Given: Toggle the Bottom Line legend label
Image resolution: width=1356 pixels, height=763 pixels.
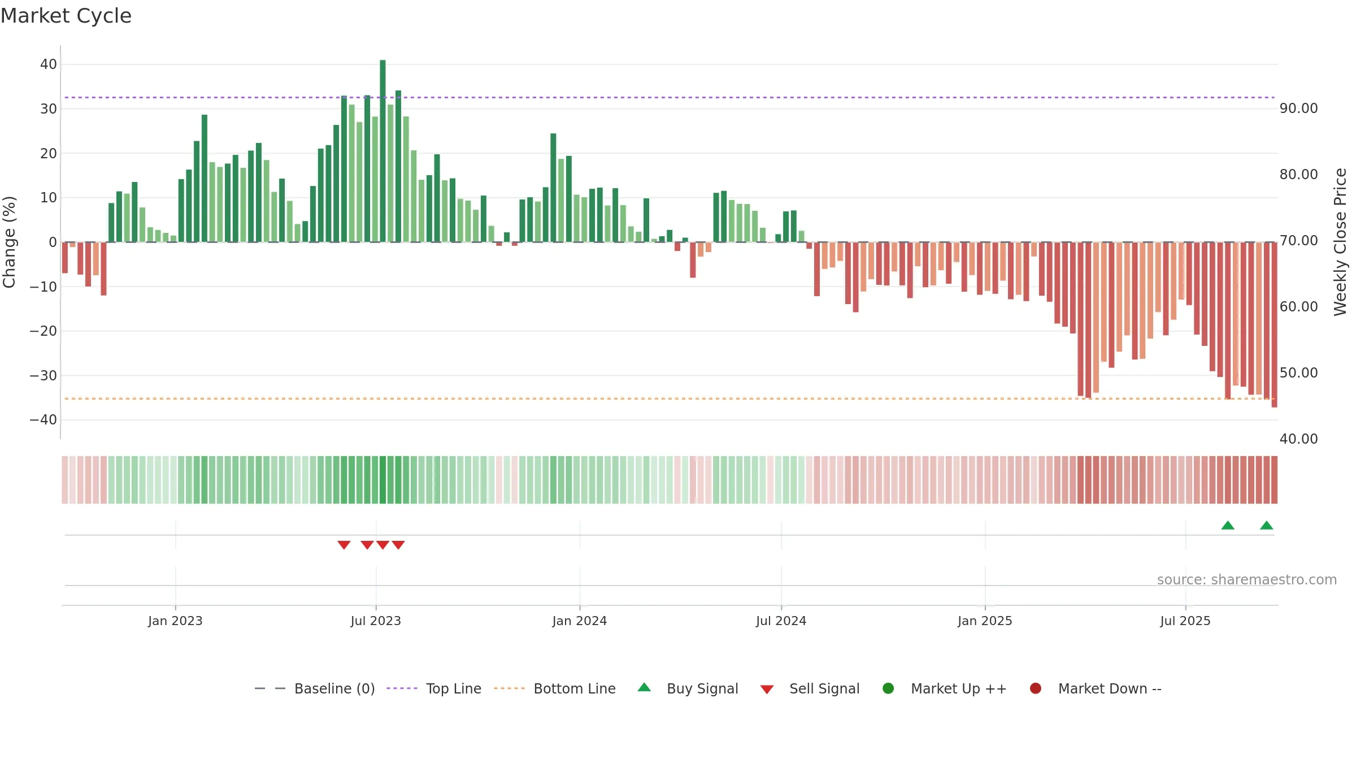Looking at the screenshot, I should point(575,688).
